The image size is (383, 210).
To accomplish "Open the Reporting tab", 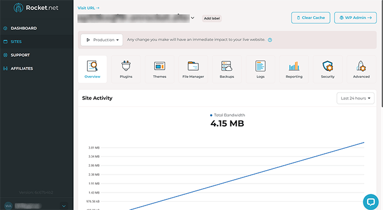I will click(x=294, y=69).
